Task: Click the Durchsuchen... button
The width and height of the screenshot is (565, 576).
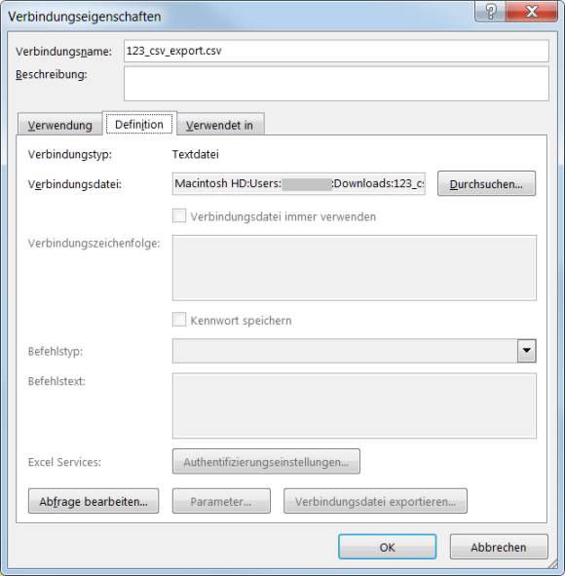Action: click(x=486, y=183)
